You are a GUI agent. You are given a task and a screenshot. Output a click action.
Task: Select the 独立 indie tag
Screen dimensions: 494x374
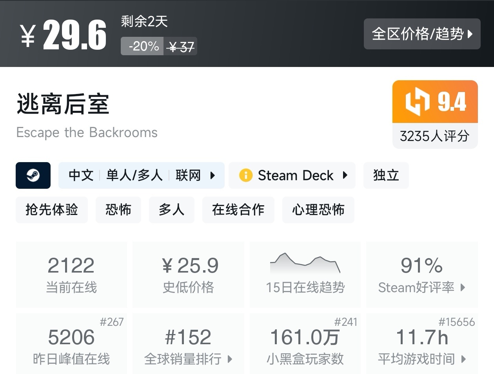tap(386, 175)
